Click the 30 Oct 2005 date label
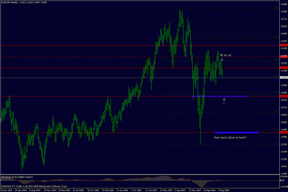The width and height of the screenshot is (288, 192). 93,190
